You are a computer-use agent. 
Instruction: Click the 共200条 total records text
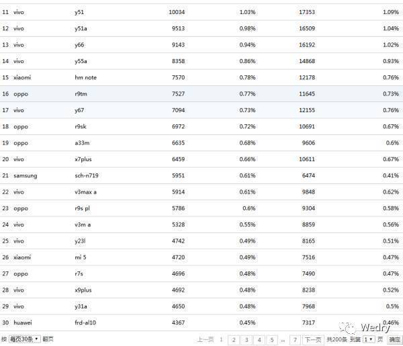tap(337, 339)
